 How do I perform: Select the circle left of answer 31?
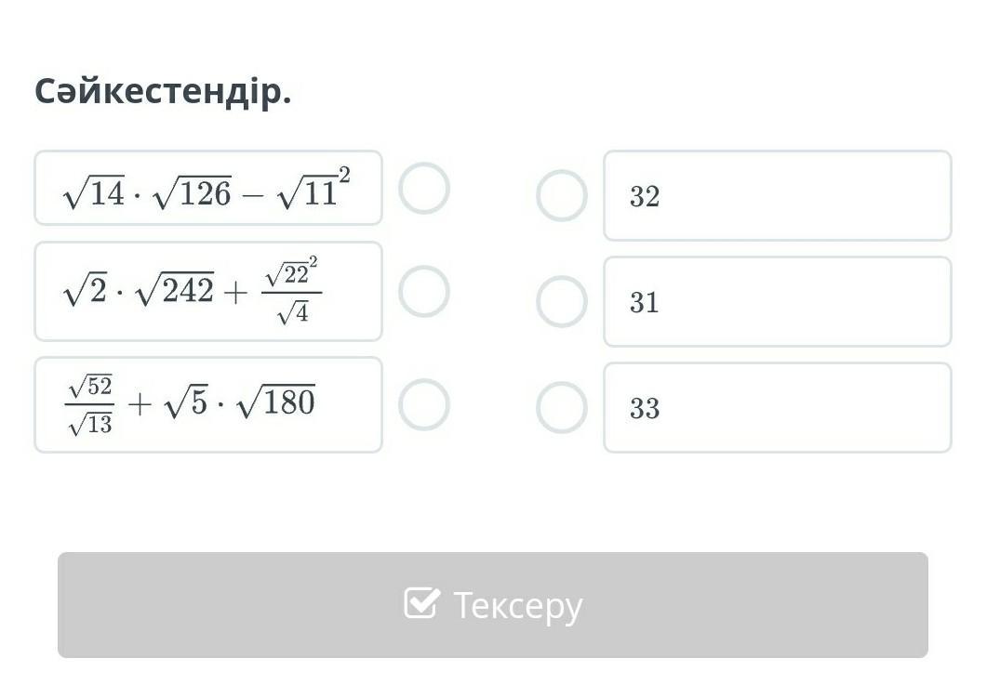click(562, 301)
